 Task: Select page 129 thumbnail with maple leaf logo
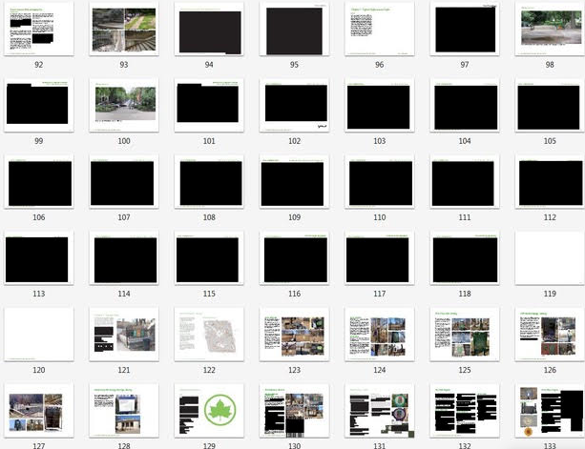pyautogui.click(x=209, y=410)
